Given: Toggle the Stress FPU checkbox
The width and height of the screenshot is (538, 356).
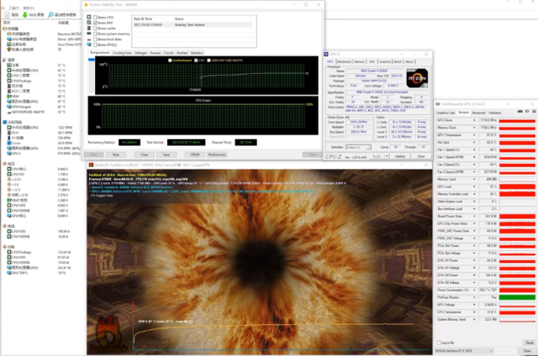Looking at the screenshot, I should point(95,23).
